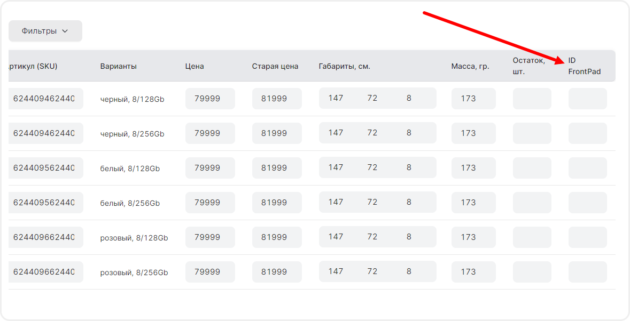Click the Цена field for белый, 8/128Gb
The width and height of the screenshot is (630, 321).
210,168
